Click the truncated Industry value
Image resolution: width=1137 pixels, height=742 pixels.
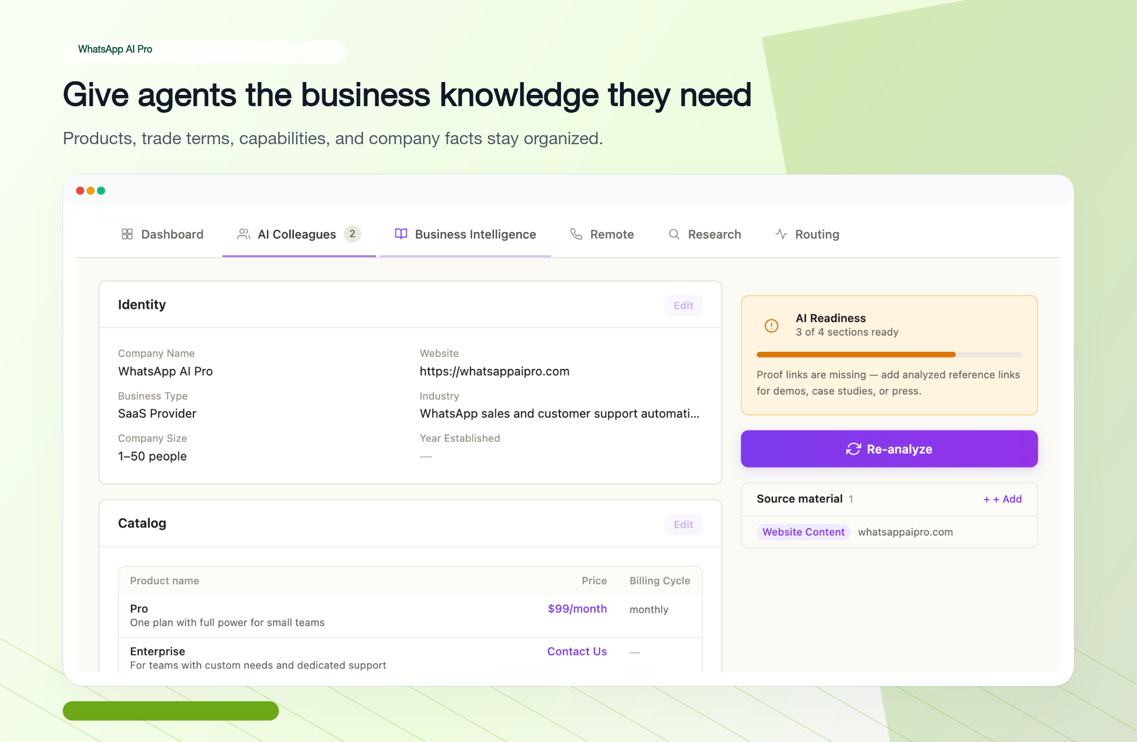[x=559, y=413]
